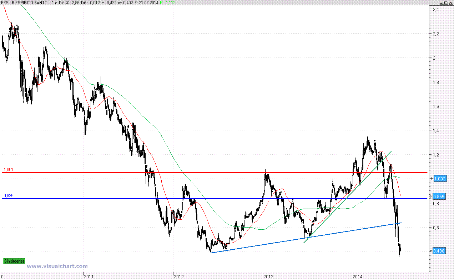Image resolution: width=454 pixels, height=279 pixels.
Task: Click 'BES - B.ESPIRITO SANTO' title text
Action: 24,3
